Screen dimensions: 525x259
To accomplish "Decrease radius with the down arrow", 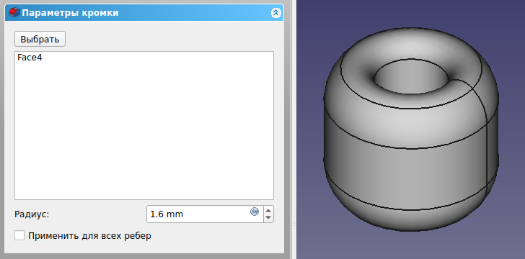I will 268,217.
